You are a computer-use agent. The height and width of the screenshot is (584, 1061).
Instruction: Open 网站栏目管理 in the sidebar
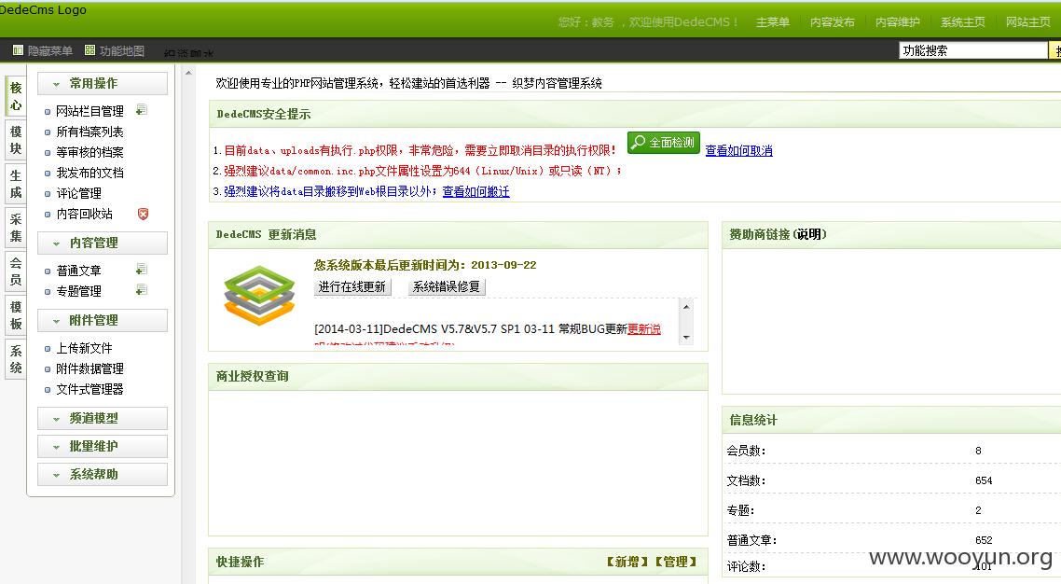pyautogui.click(x=90, y=111)
